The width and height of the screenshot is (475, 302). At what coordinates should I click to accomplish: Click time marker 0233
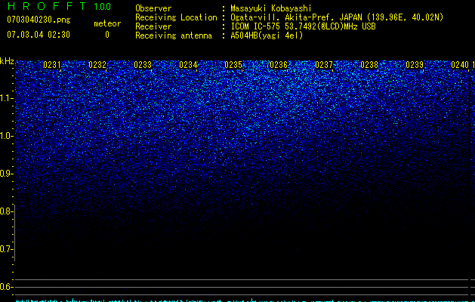point(143,65)
